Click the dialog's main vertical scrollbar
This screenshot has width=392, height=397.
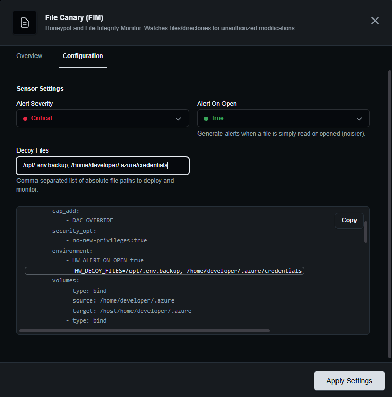pos(390,214)
